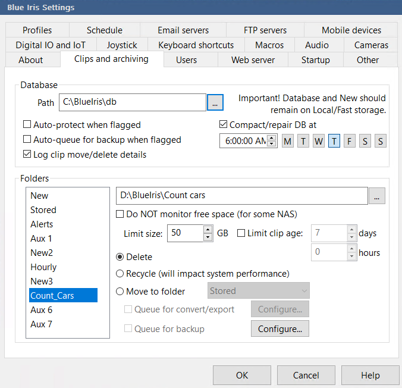Toggle the Sunday day button
The height and width of the screenshot is (388, 402).
tap(381, 141)
